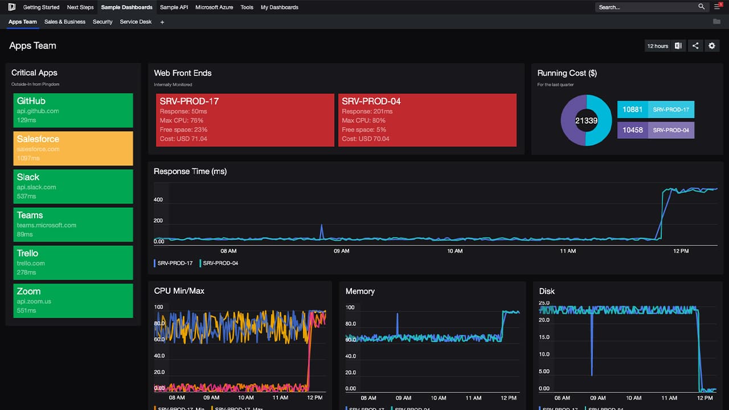Open the Salesforce warning tile

[x=73, y=149]
